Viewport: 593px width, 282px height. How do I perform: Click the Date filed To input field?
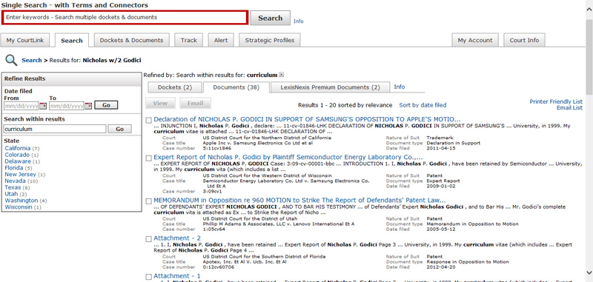[67, 106]
